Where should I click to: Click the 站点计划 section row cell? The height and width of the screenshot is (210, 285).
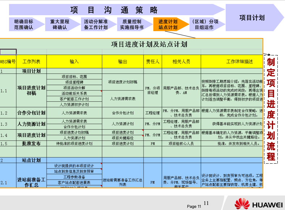31,160
